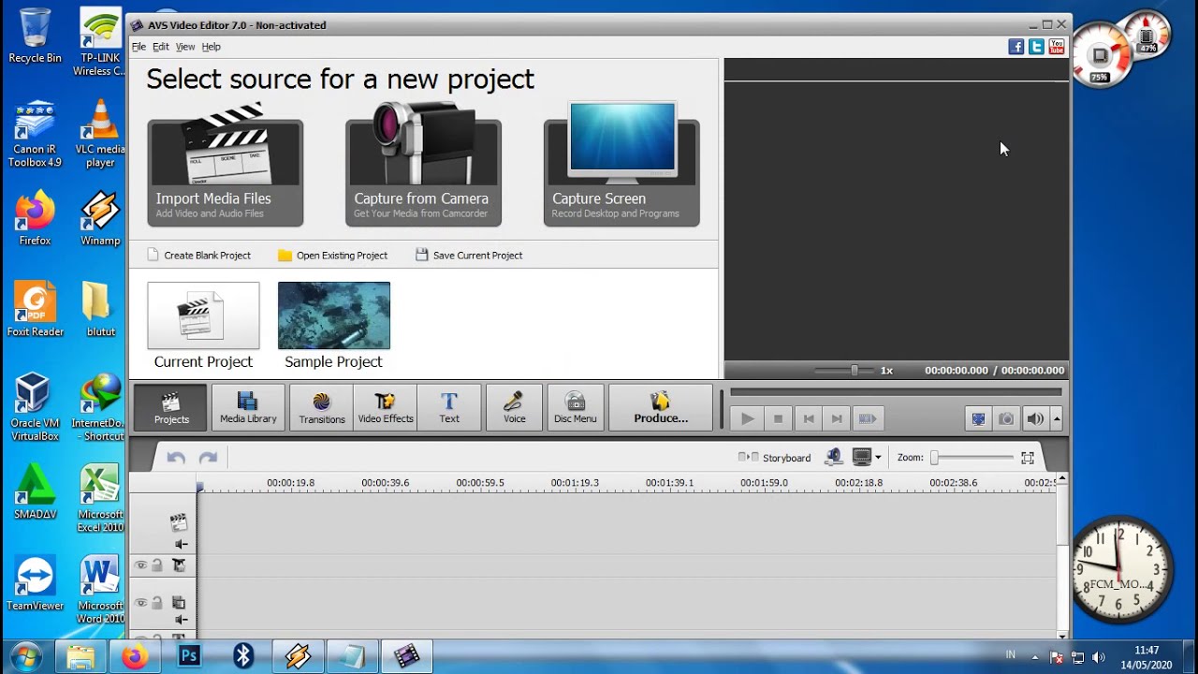This screenshot has height=674, width=1198.
Task: Open VLC media player desktop shortcut
Action: [100, 133]
